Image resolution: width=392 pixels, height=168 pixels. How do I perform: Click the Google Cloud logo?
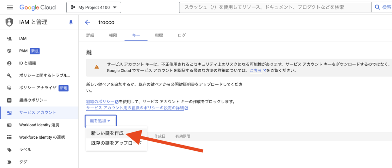(x=38, y=7)
